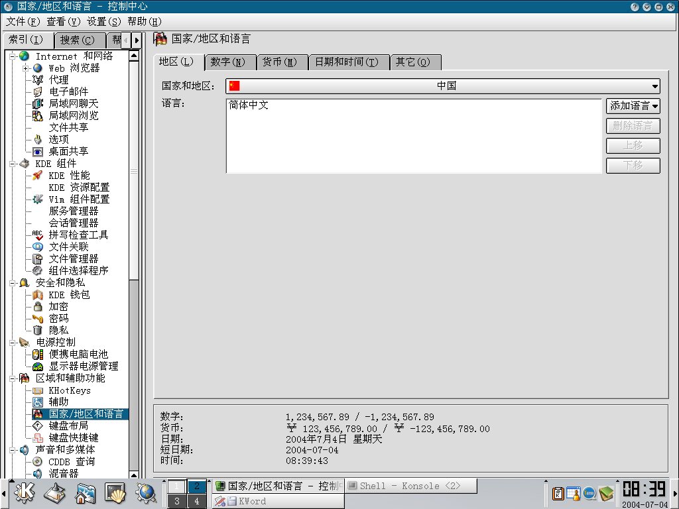679x509 pixels.
Task: Open the 帮助(H) menu
Action: tap(144, 22)
